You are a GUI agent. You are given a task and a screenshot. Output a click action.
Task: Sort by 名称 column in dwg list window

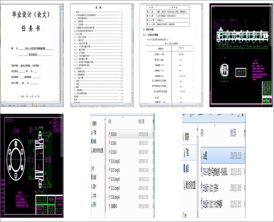coord(110,121)
